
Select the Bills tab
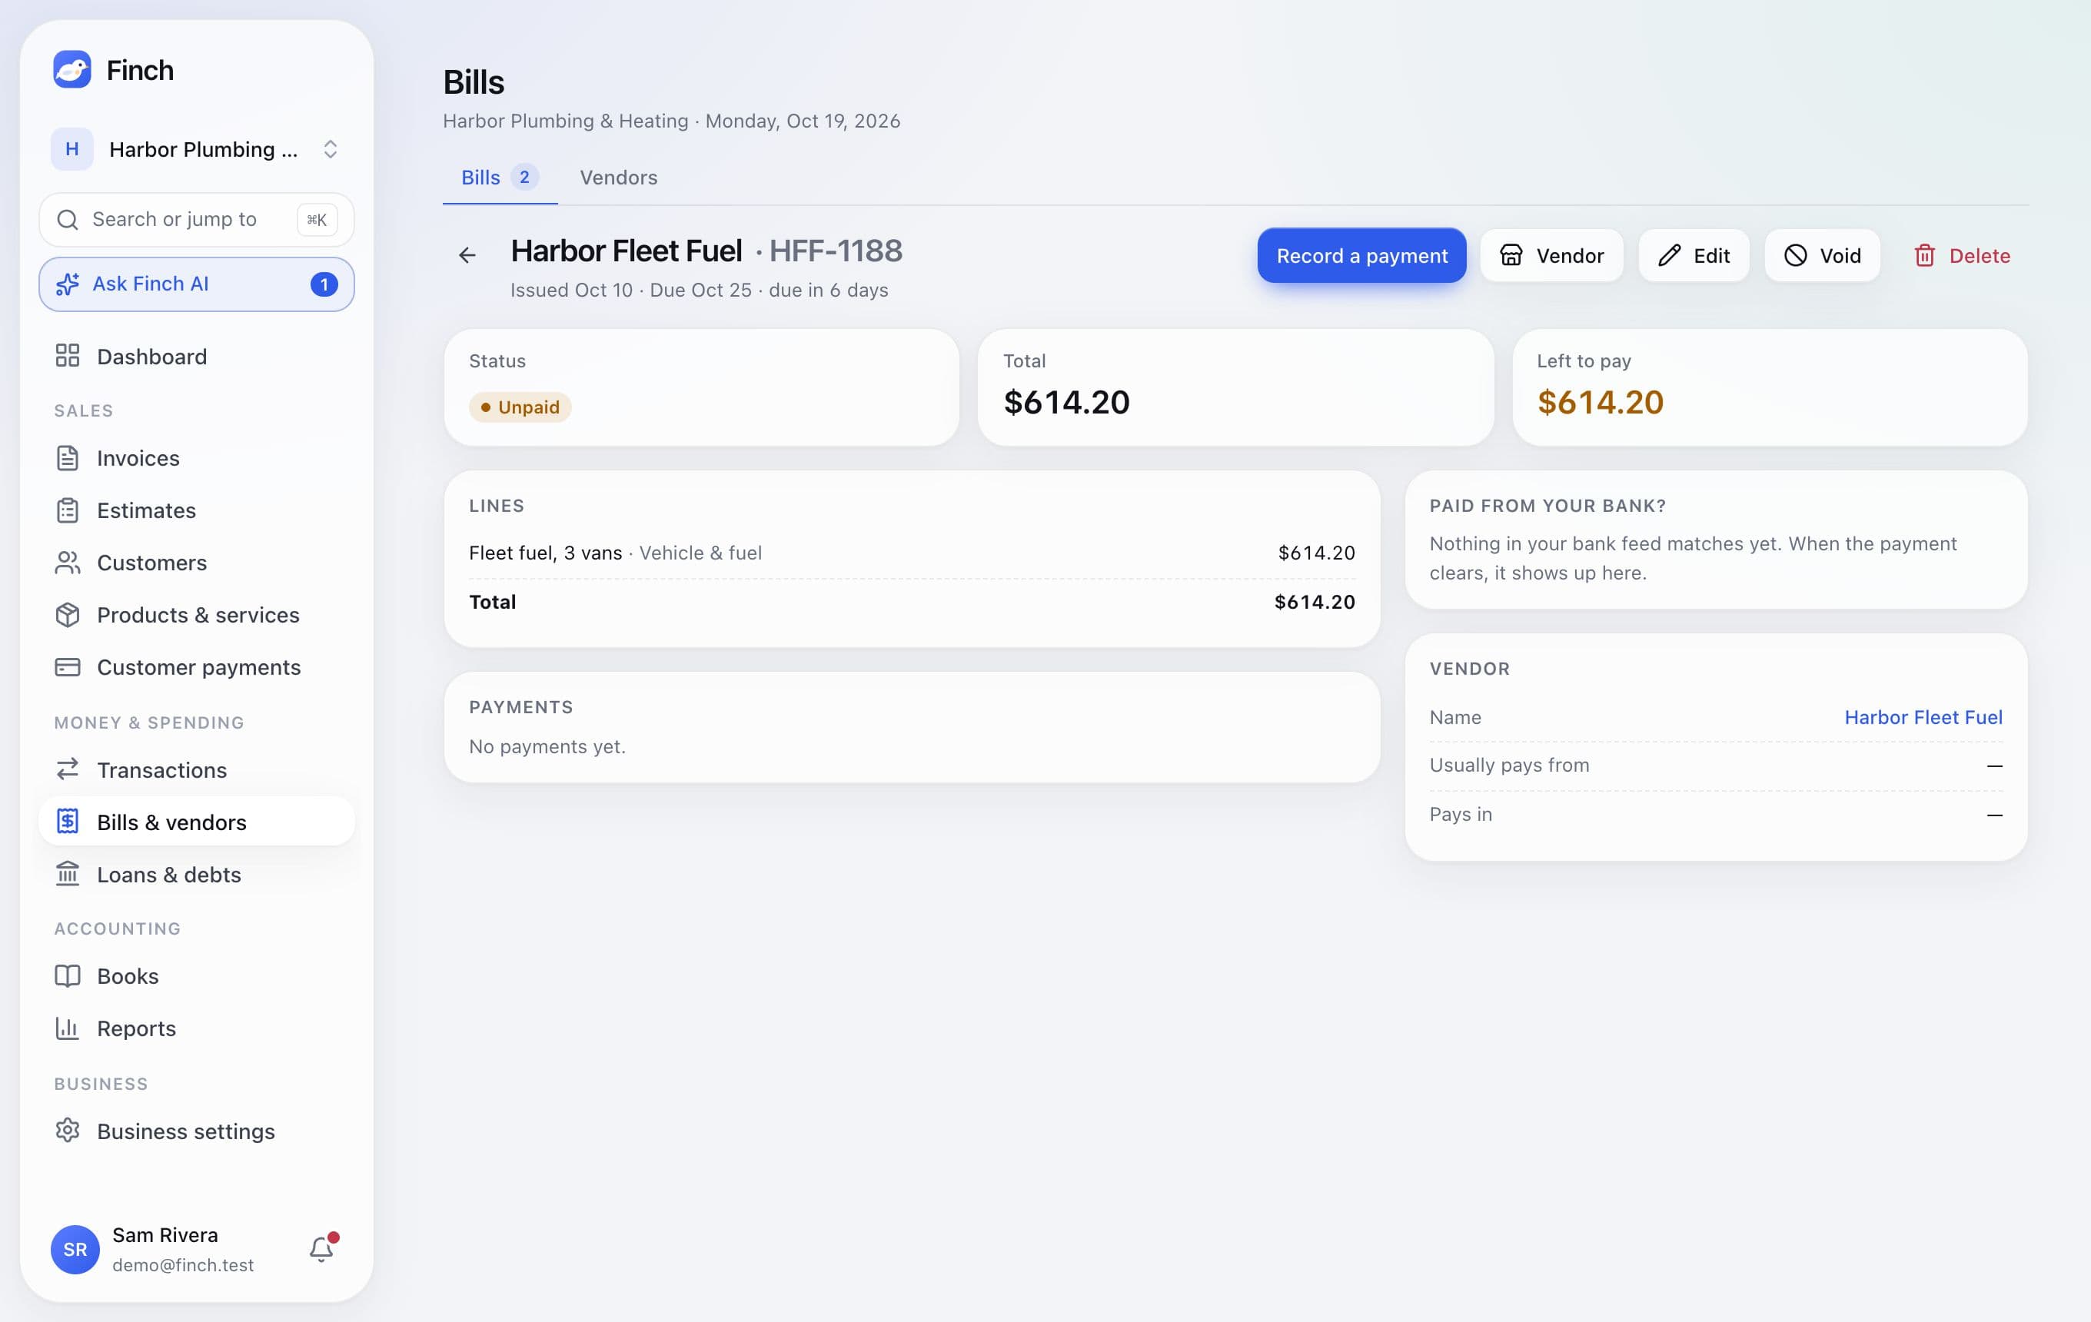(500, 177)
